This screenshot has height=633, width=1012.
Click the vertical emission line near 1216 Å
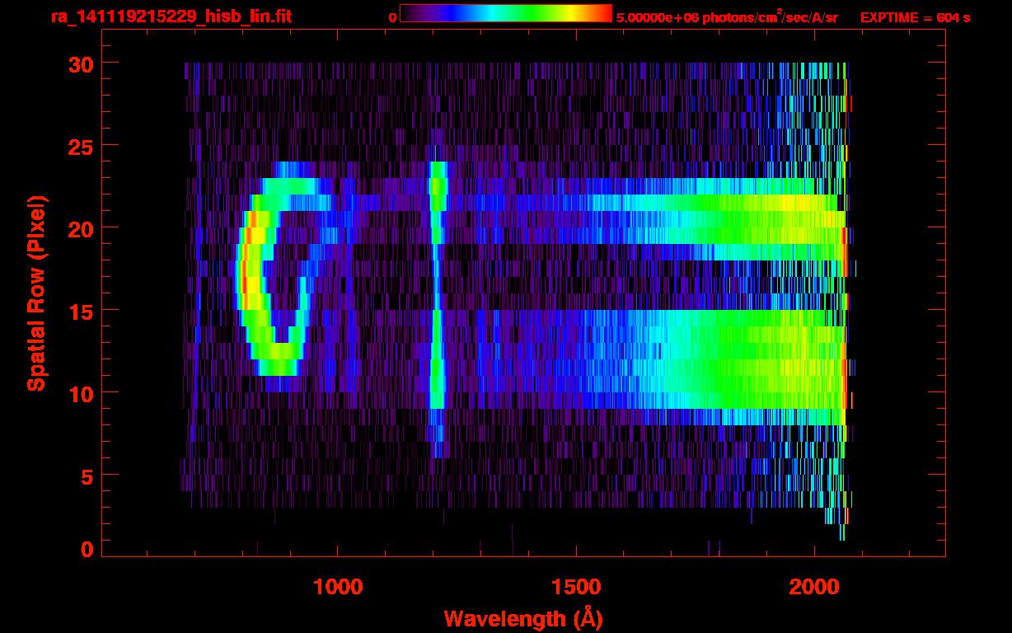(x=437, y=309)
